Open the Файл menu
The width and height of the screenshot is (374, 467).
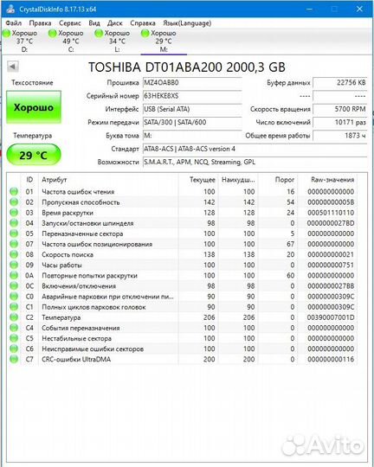click(14, 23)
